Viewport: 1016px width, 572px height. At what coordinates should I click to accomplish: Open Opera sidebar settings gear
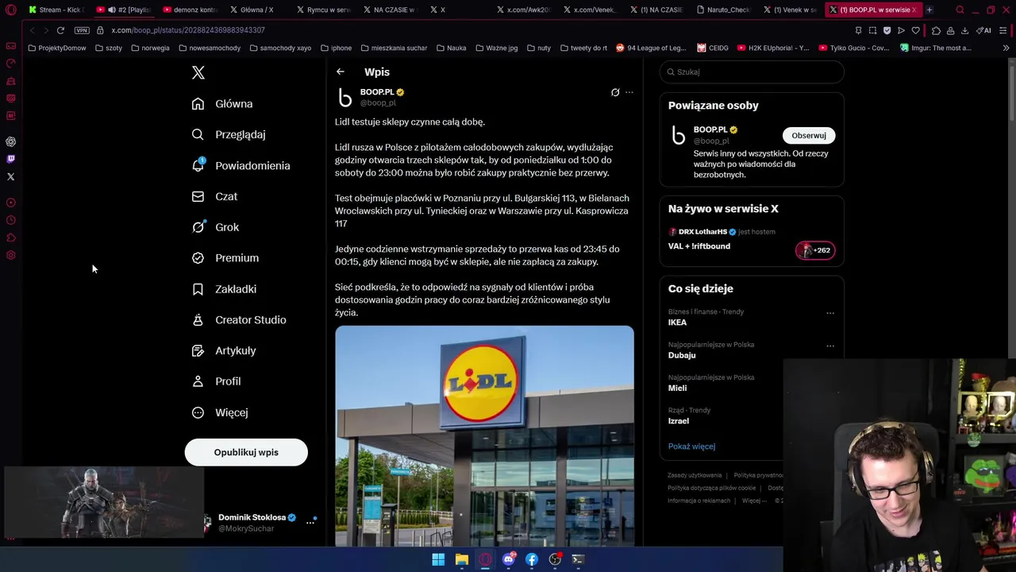tap(11, 255)
